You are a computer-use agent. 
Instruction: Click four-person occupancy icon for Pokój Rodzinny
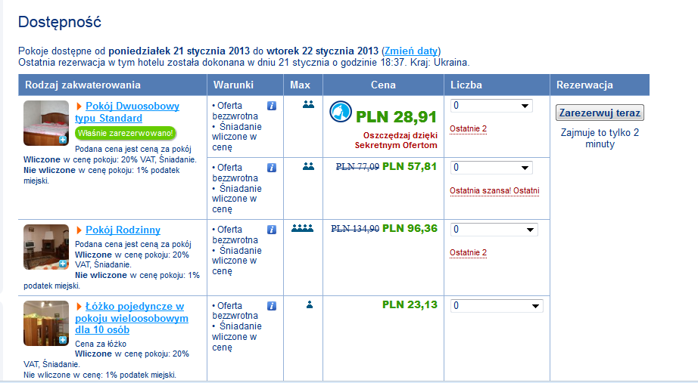pos(303,228)
